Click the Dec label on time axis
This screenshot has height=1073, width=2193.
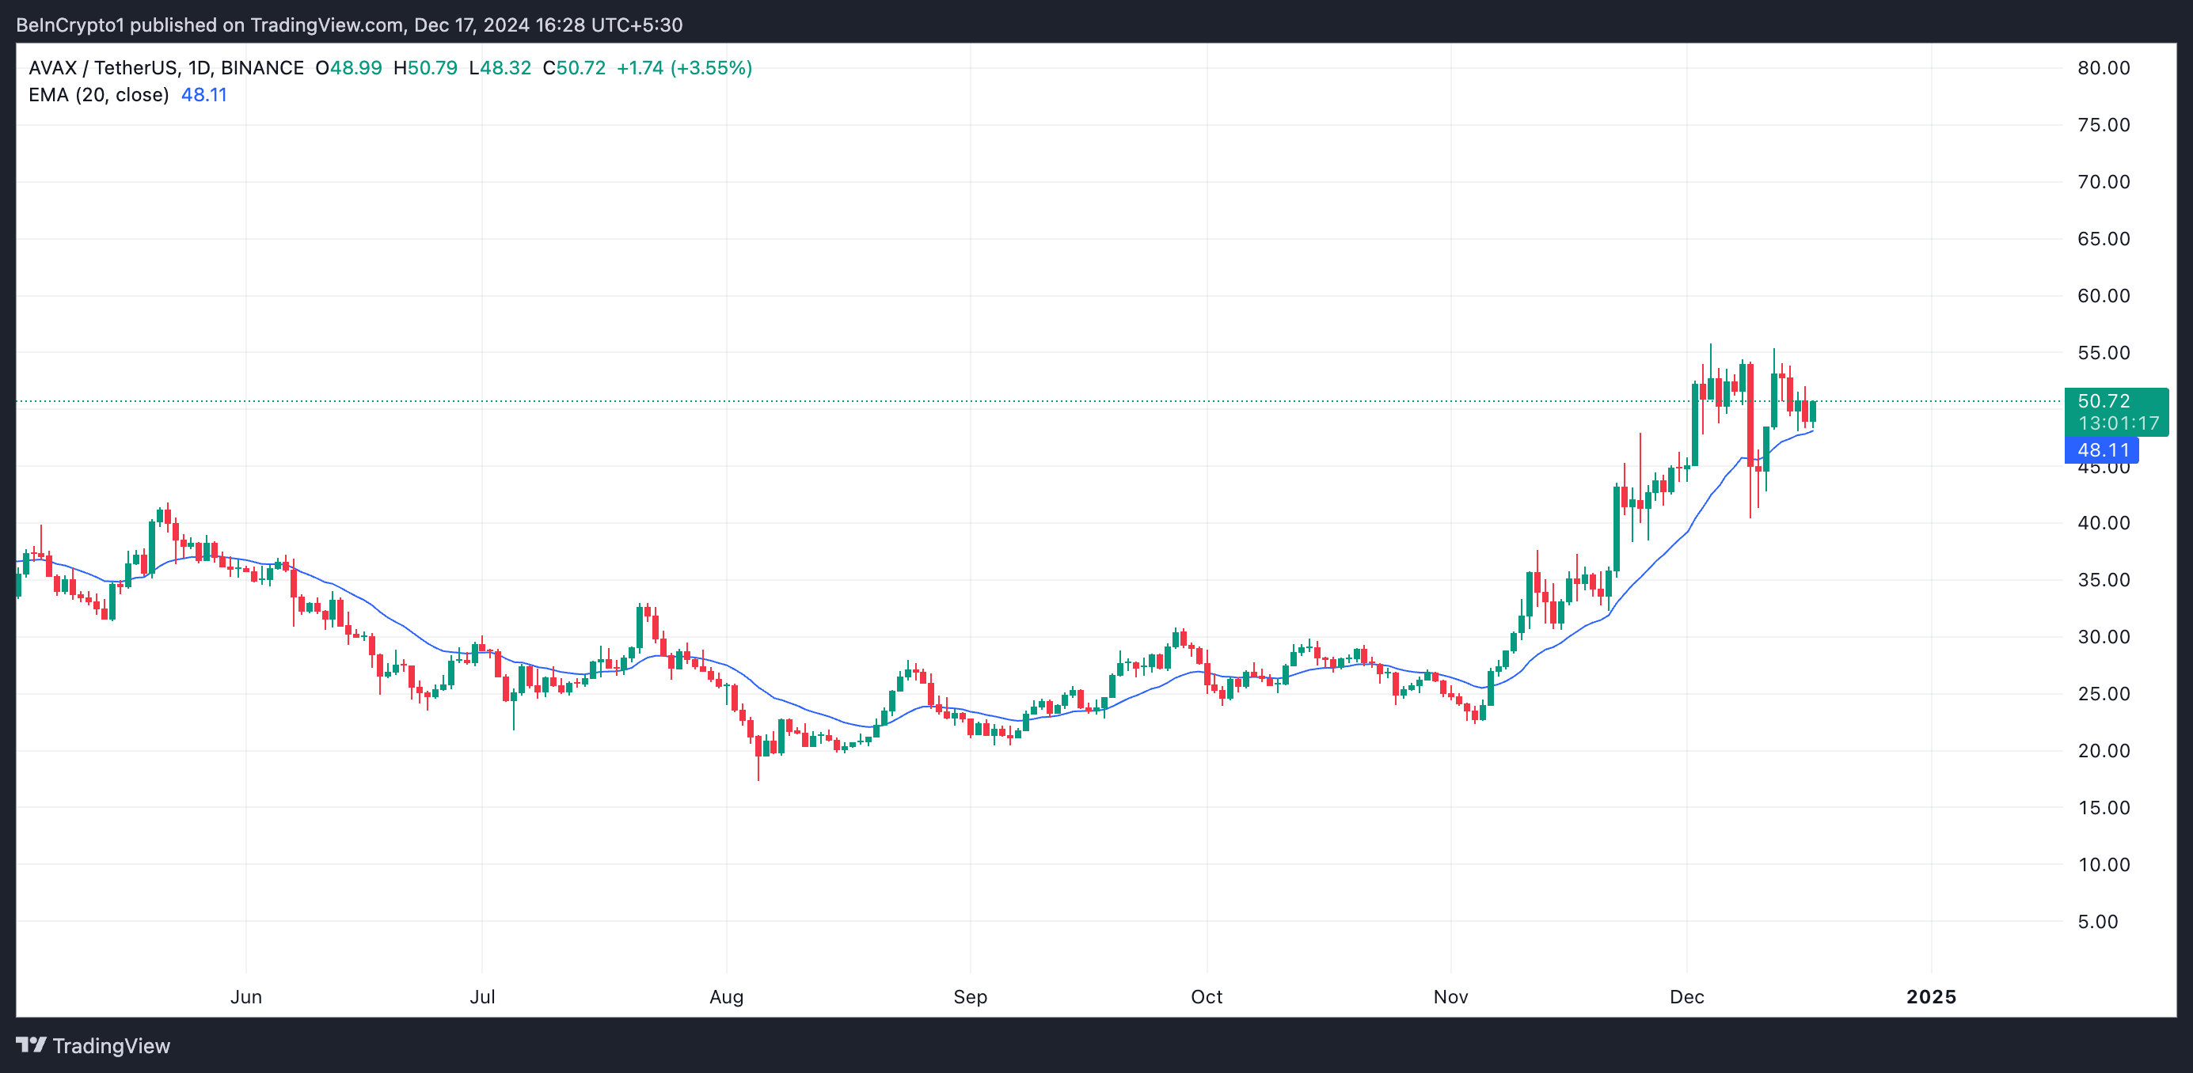pyautogui.click(x=1686, y=996)
